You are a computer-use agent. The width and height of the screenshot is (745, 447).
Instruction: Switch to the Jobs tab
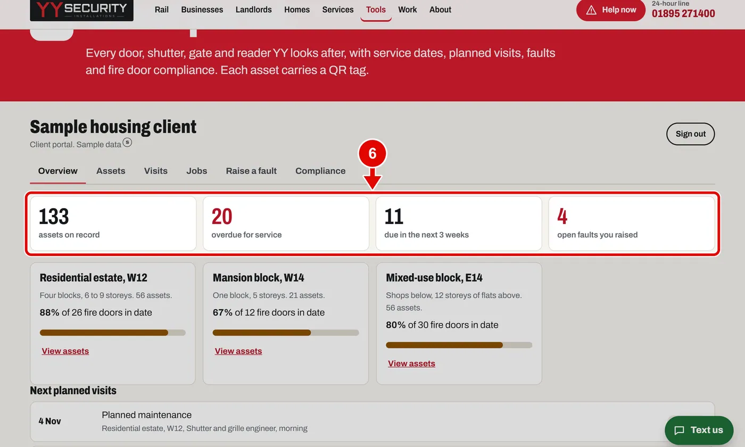(x=197, y=171)
